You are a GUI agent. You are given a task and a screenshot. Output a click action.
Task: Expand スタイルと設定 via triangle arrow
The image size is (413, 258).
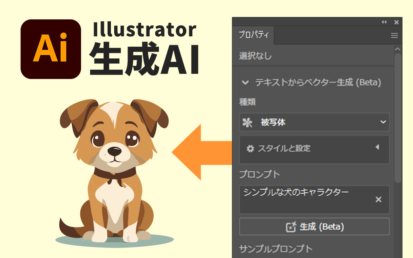378,147
